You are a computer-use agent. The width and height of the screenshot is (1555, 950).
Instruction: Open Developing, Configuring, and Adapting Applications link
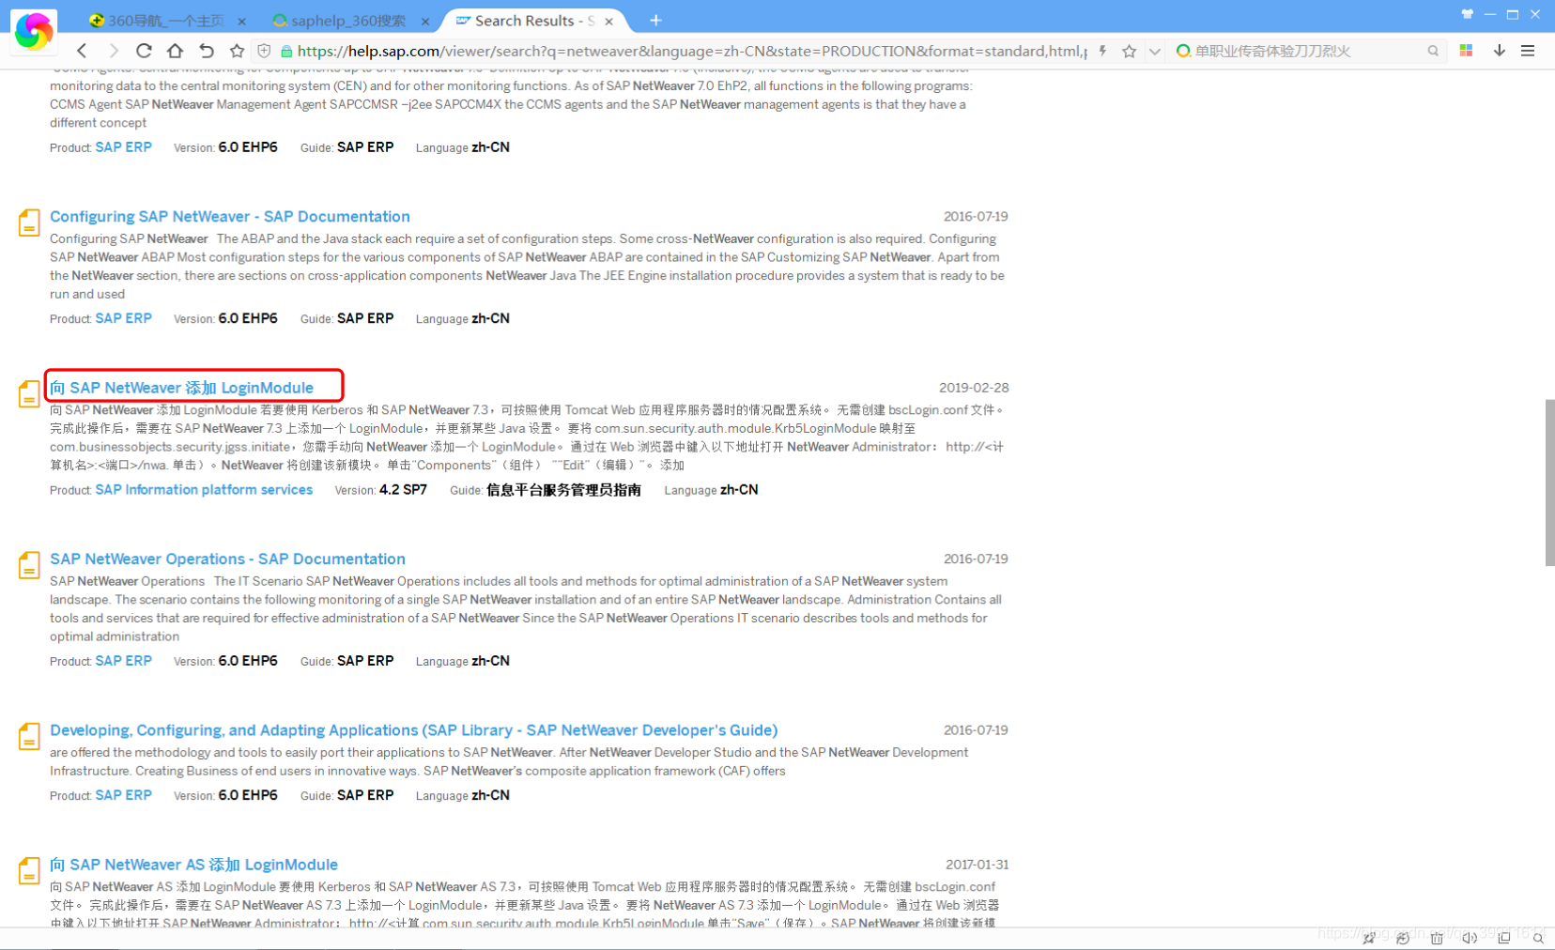(x=413, y=730)
